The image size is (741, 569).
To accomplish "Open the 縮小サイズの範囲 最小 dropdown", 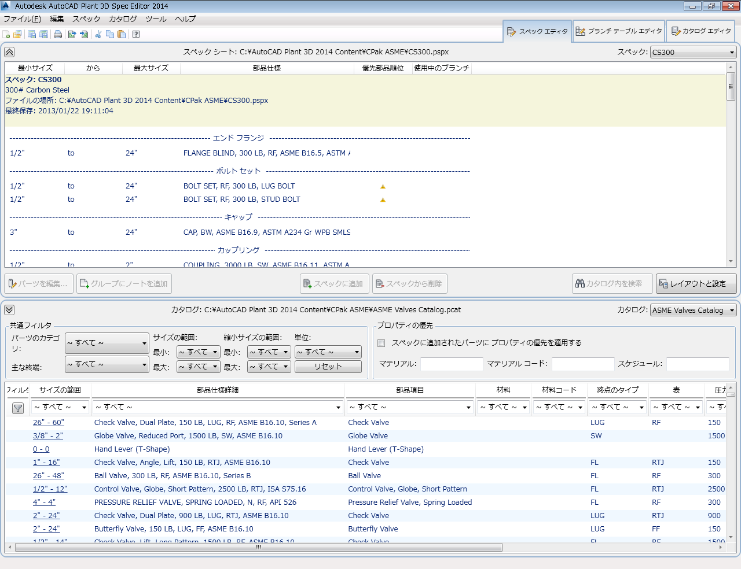I will point(269,352).
